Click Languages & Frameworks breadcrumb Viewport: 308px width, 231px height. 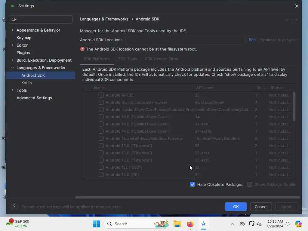click(x=104, y=19)
